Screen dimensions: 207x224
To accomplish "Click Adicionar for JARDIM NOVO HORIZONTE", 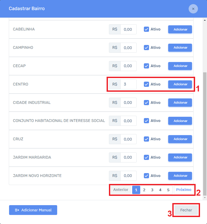I will [x=180, y=176].
